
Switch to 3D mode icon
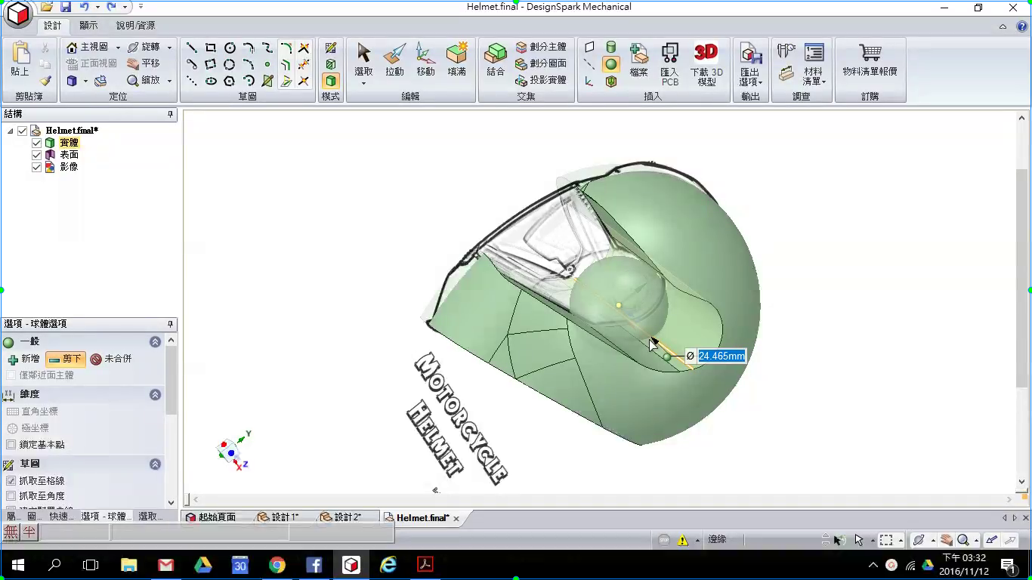tap(331, 81)
